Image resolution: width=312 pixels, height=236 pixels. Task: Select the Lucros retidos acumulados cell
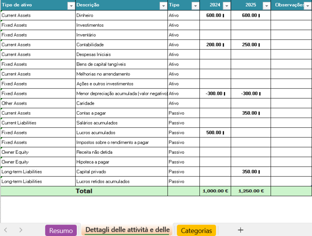click(x=121, y=181)
